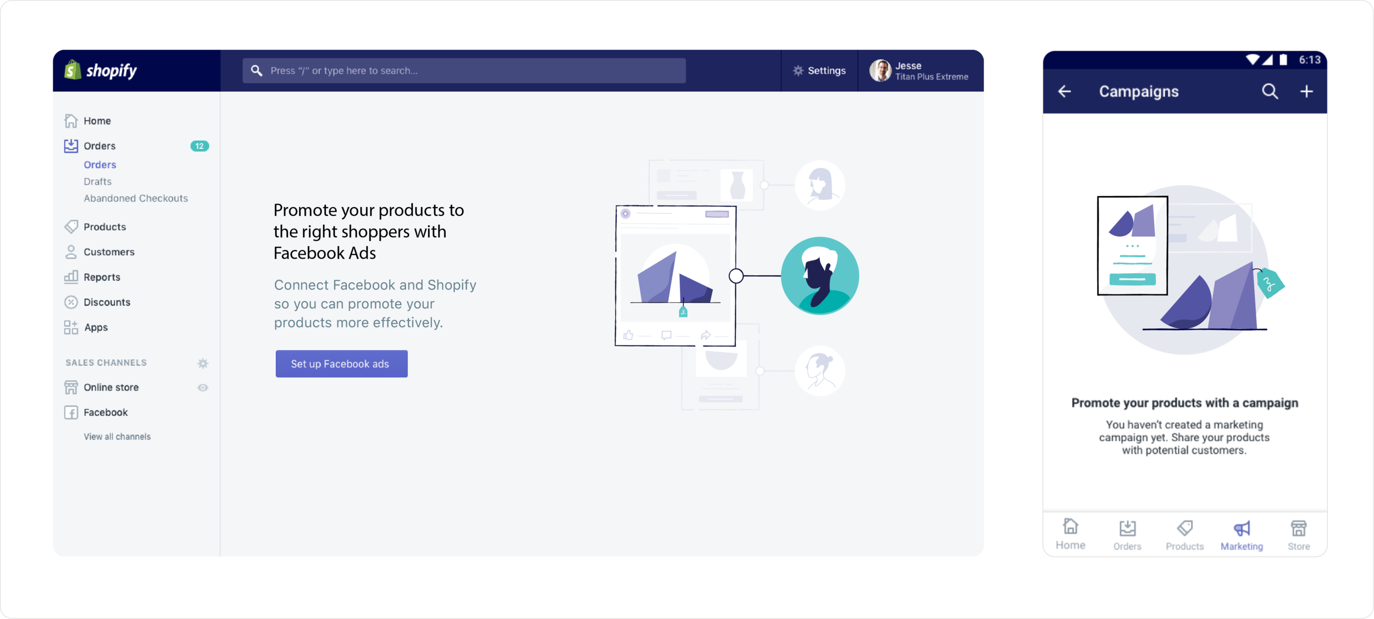Switch to the Products tab in mobile nav
The image size is (1374, 619).
[x=1184, y=535]
